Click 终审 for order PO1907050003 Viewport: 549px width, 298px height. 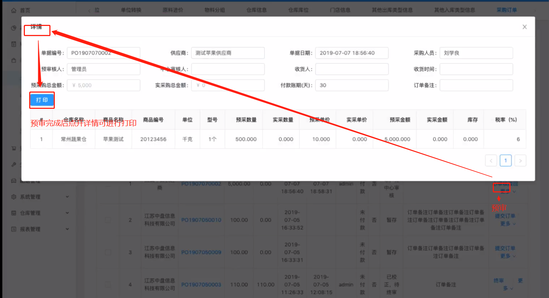point(499,280)
